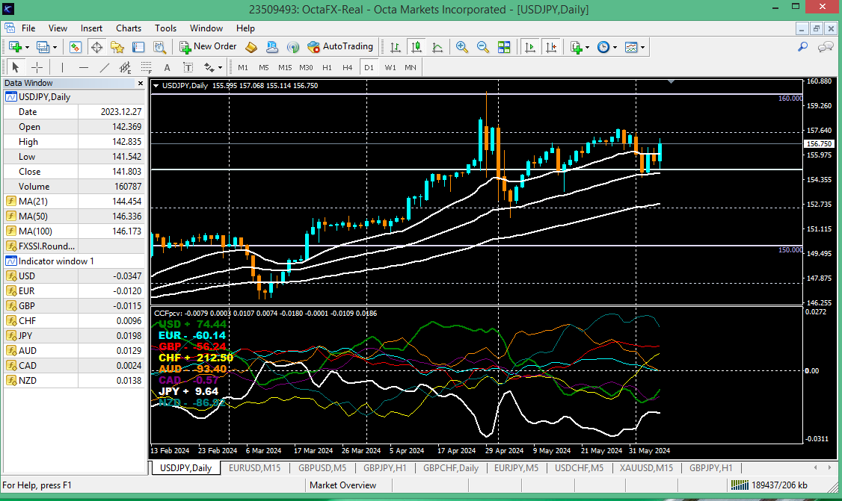Enable the candlestick chart type
Screen dimensions: 842x501
tap(417, 47)
